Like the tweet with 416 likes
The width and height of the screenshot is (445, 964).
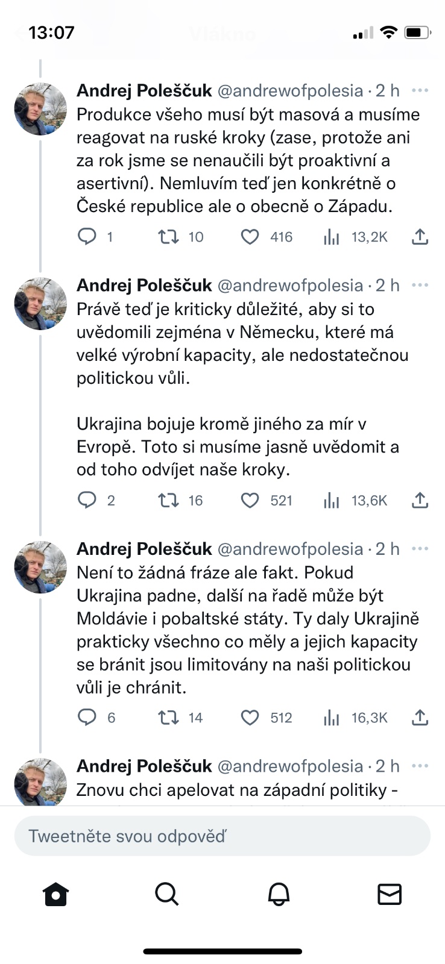click(250, 237)
